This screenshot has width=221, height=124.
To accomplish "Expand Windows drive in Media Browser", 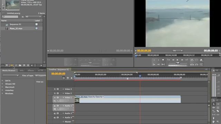I will [x=2, y=93].
